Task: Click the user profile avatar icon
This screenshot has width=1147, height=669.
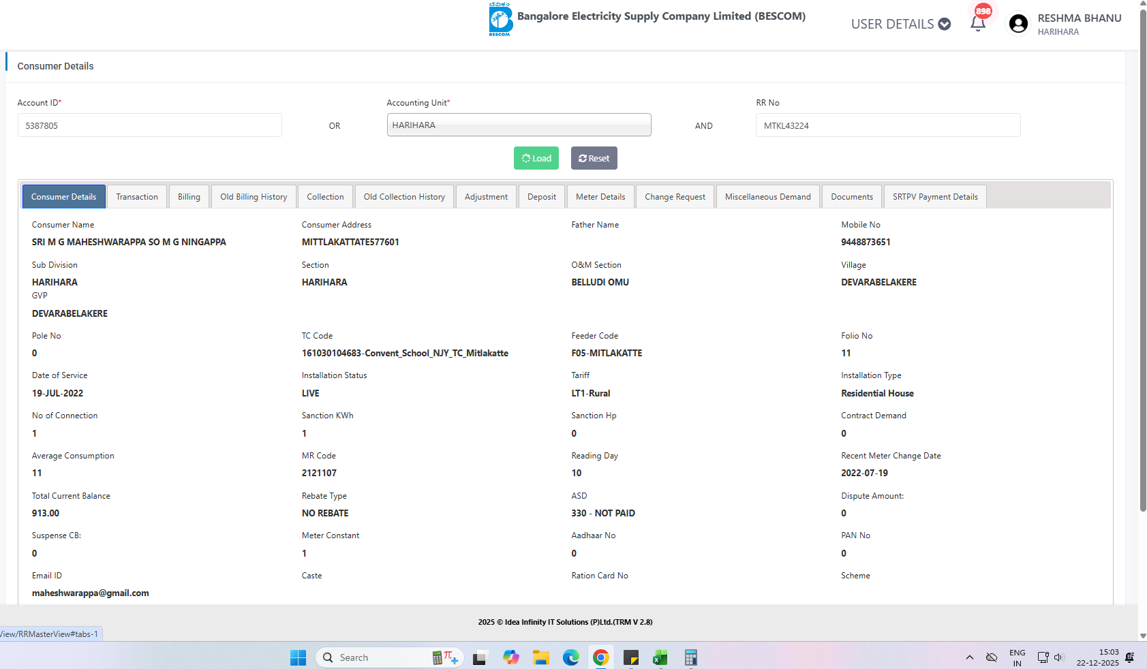Action: 1018,24
